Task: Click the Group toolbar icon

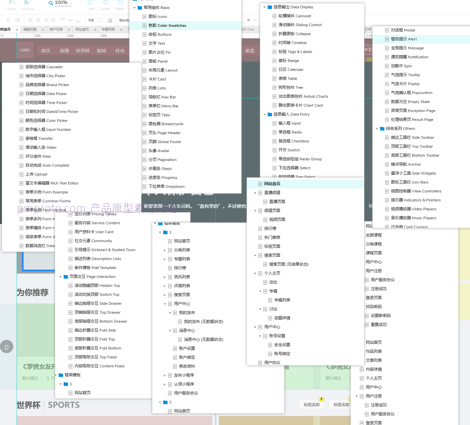Action: coord(12,3)
